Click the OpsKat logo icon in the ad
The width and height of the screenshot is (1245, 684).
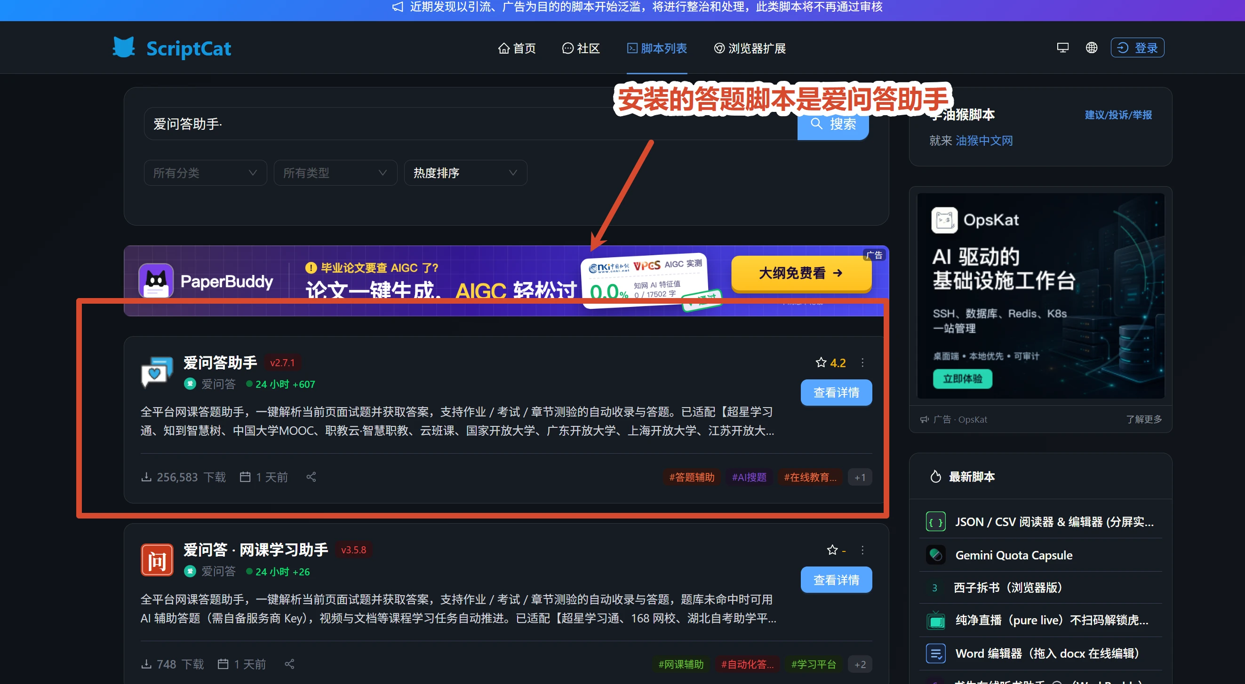944,220
